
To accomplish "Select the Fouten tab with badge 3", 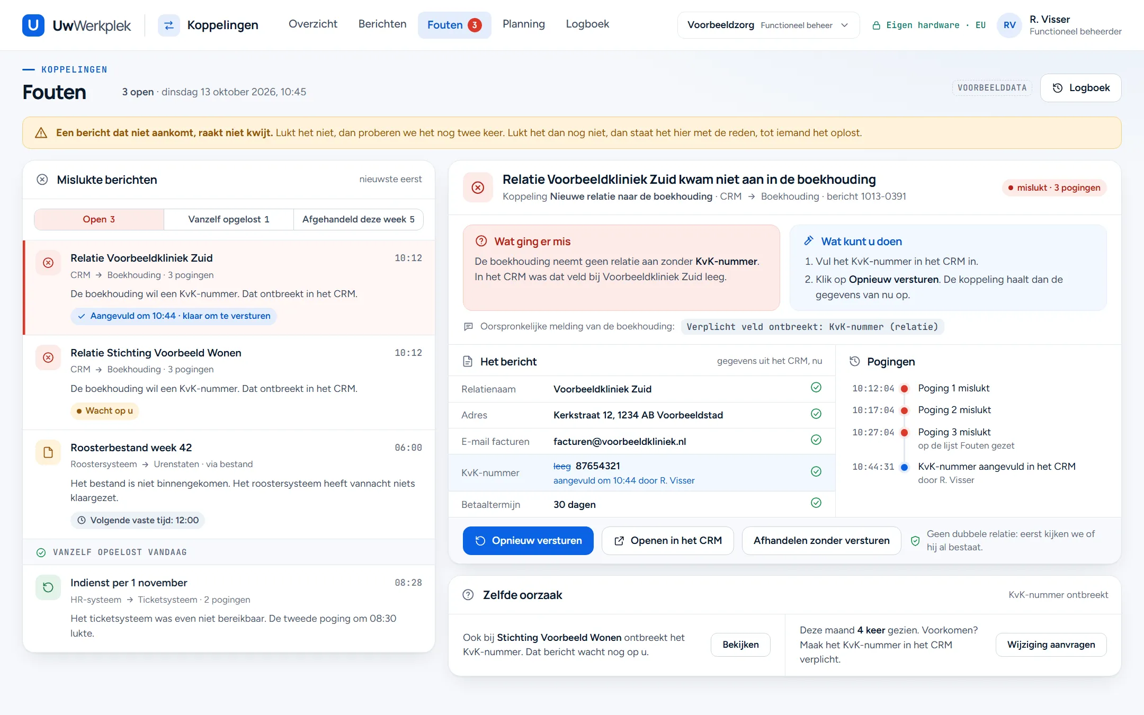I will pyautogui.click(x=454, y=25).
